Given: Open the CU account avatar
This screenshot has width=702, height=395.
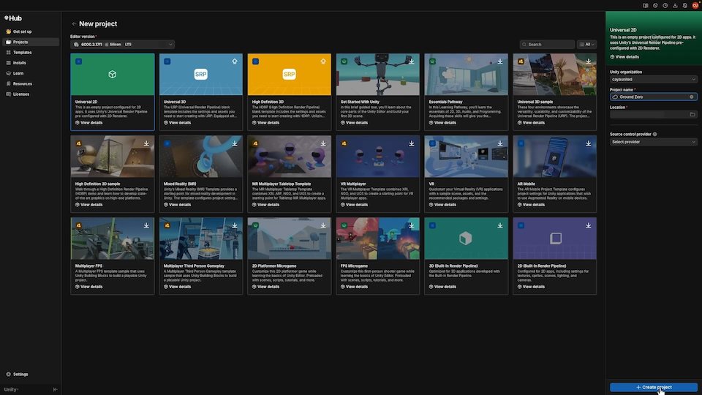Looking at the screenshot, I should [x=695, y=5].
